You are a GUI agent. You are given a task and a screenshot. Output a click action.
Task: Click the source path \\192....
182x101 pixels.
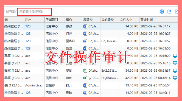click(x=94, y=78)
